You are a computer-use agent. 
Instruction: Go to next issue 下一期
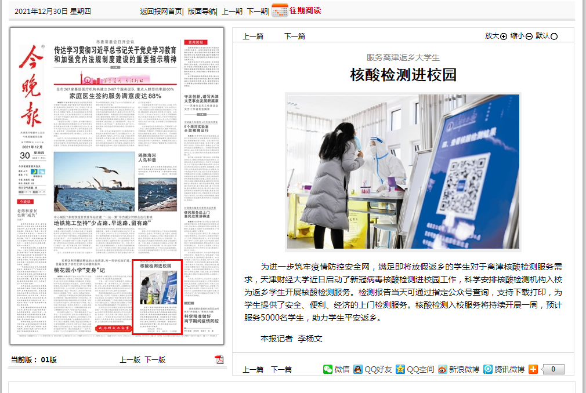257,11
